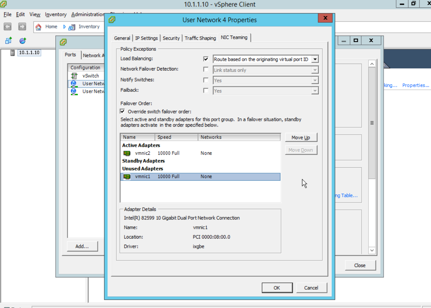The image size is (431, 308).
Task: Click breadcrumb arrow between Home and Inventory
Action: tap(64, 27)
